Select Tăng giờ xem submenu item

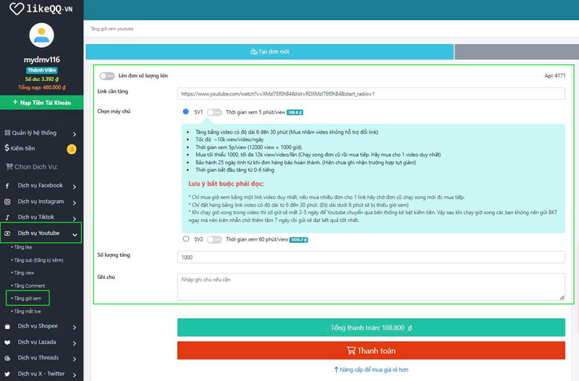pyautogui.click(x=28, y=298)
